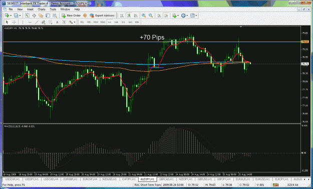This screenshot has width=313, height=189.
Task: Select the Crosshair tool
Action: tap(14, 22)
